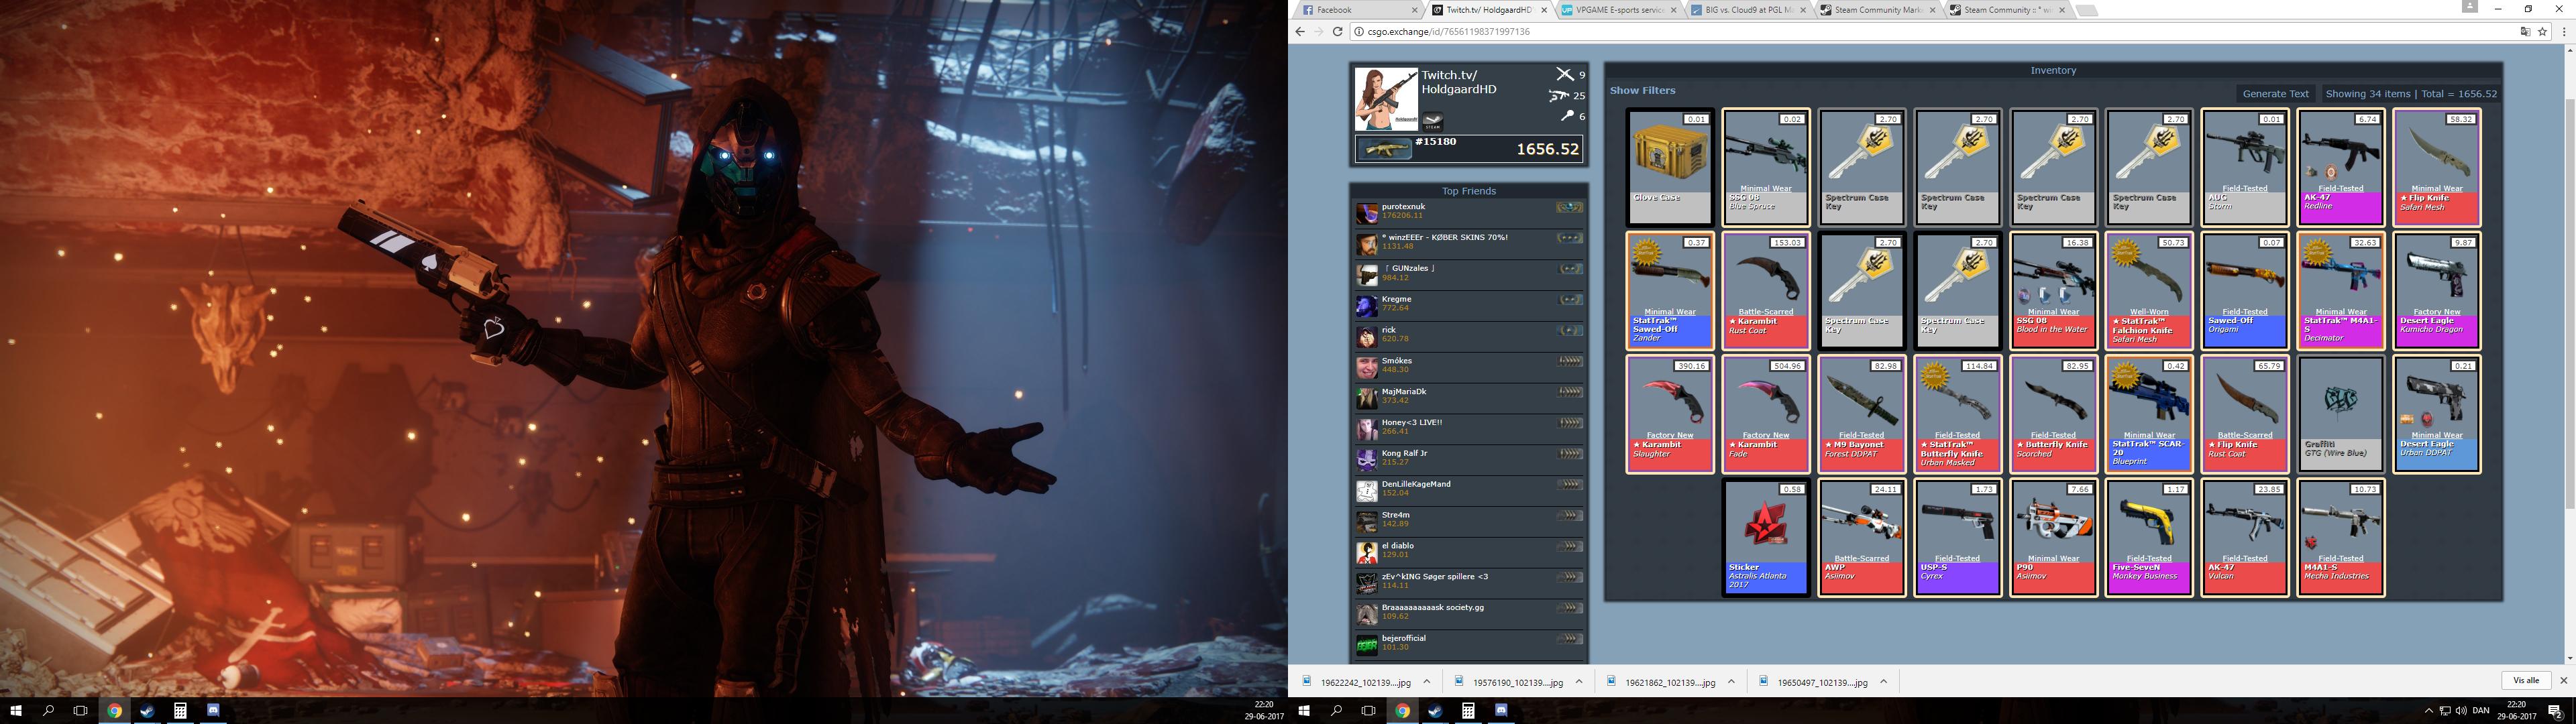Image resolution: width=2576 pixels, height=724 pixels.
Task: Click the Steam icon under the profile name
Action: [1432, 121]
